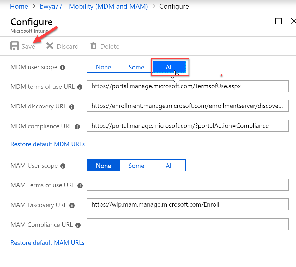Image resolution: width=296 pixels, height=267 pixels.
Task: Show info for MAM Compliance URL
Action: [78, 225]
